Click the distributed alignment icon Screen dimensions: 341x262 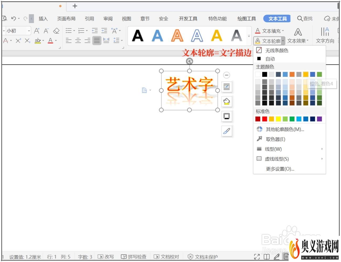[106, 40]
